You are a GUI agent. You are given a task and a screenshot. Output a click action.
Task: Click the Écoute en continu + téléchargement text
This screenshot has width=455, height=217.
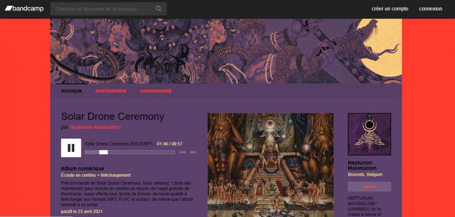(96, 175)
